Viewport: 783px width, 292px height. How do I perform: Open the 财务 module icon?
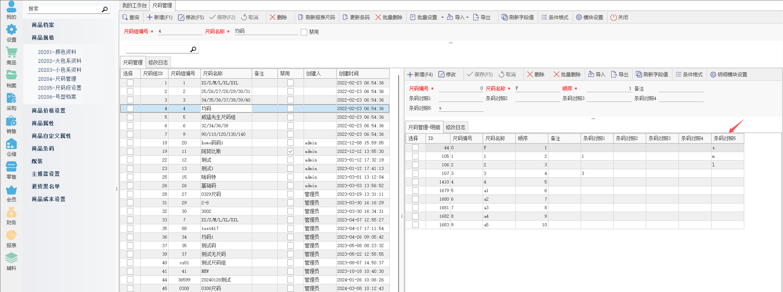[x=11, y=216]
